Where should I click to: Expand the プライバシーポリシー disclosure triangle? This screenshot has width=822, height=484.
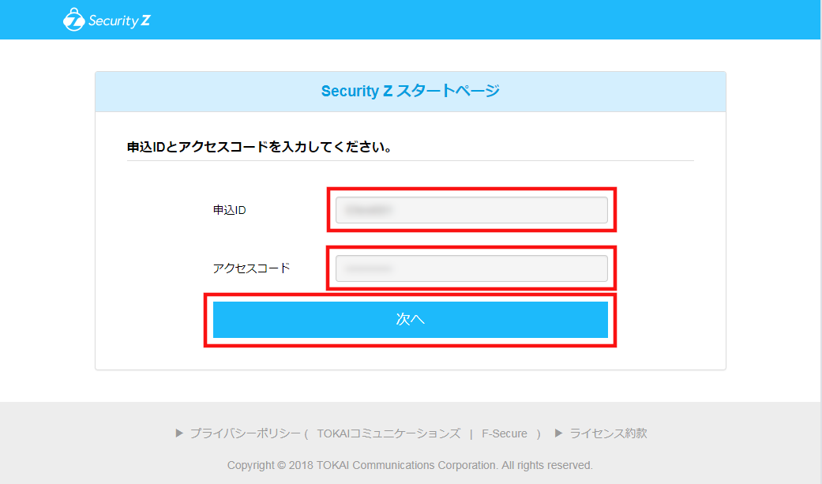[x=178, y=433]
